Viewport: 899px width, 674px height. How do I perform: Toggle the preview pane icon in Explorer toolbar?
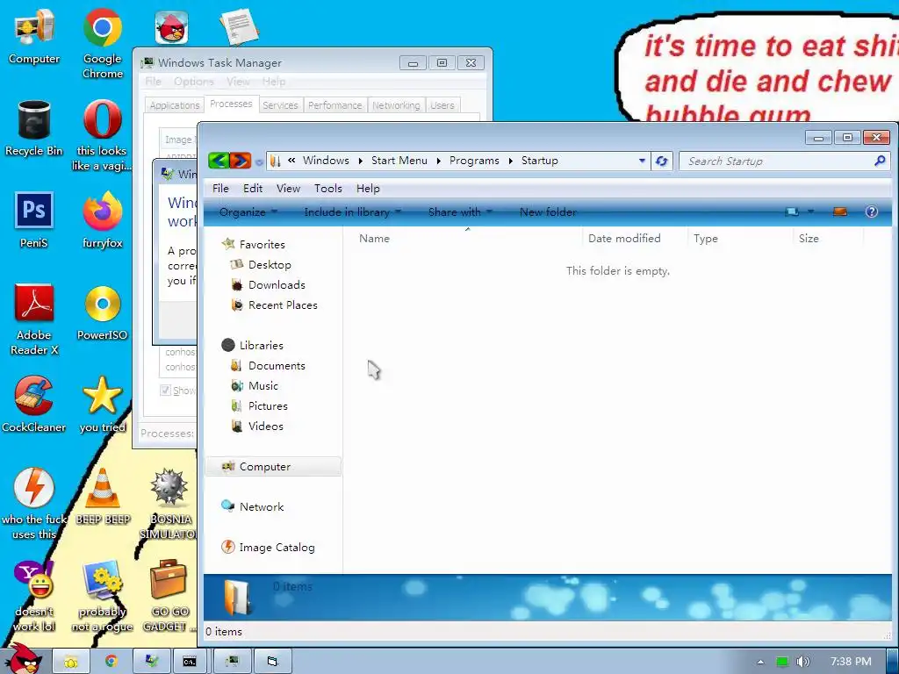[x=840, y=212]
